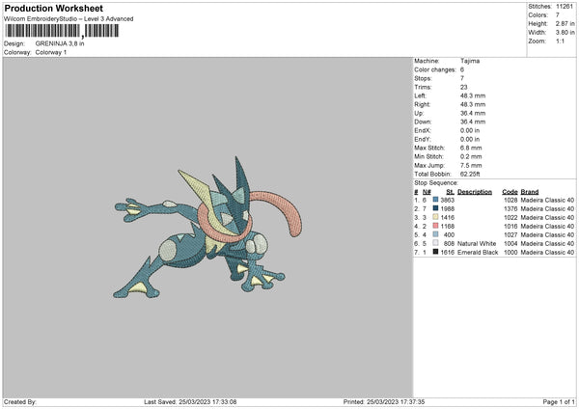Click code 1016 in the fourth row
Viewport: 579px width, 409px height.
coord(510,227)
